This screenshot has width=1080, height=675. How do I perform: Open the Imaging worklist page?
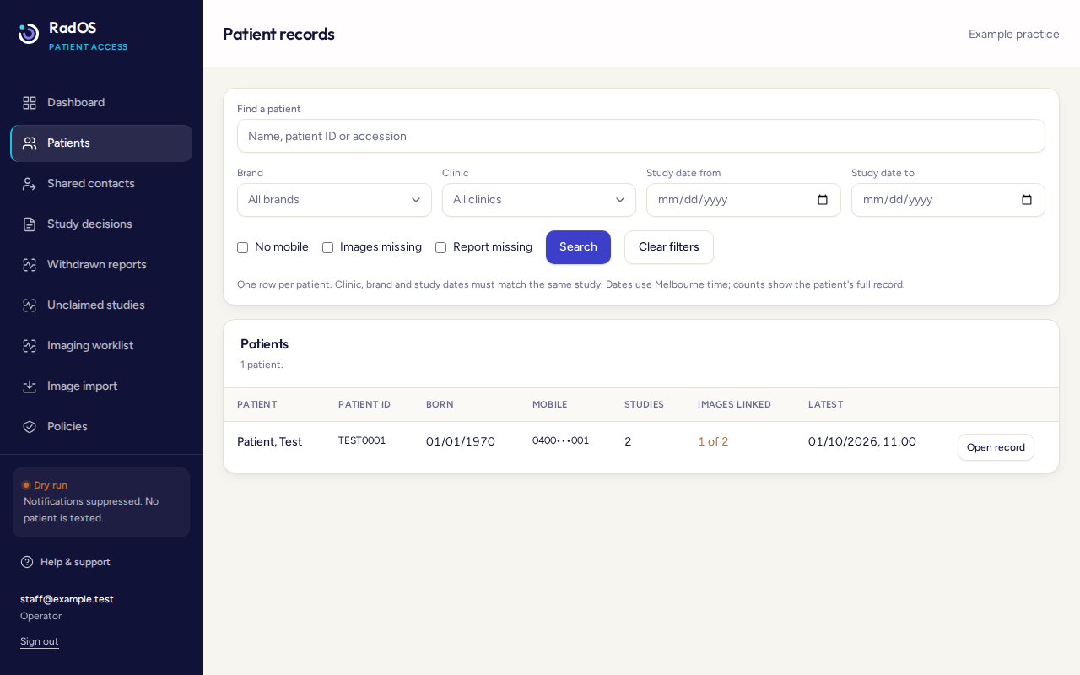tap(101, 346)
